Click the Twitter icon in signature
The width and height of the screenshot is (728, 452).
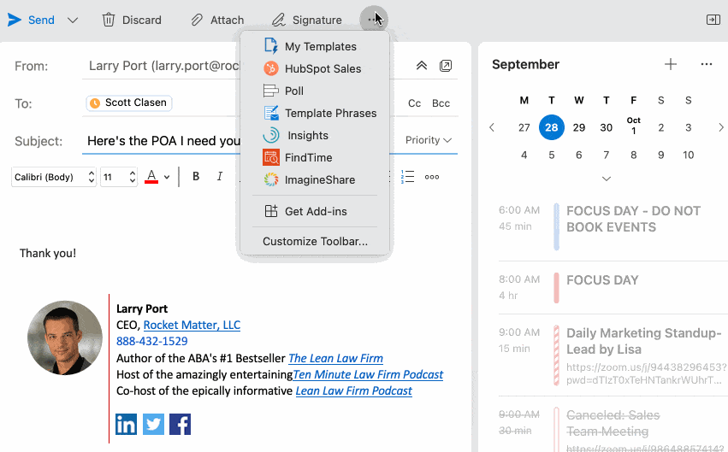point(153,424)
